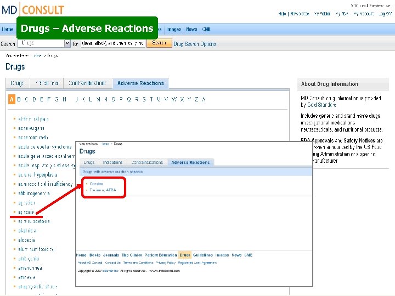
Task: Open CME in navigation bar
Action: pos(206,30)
